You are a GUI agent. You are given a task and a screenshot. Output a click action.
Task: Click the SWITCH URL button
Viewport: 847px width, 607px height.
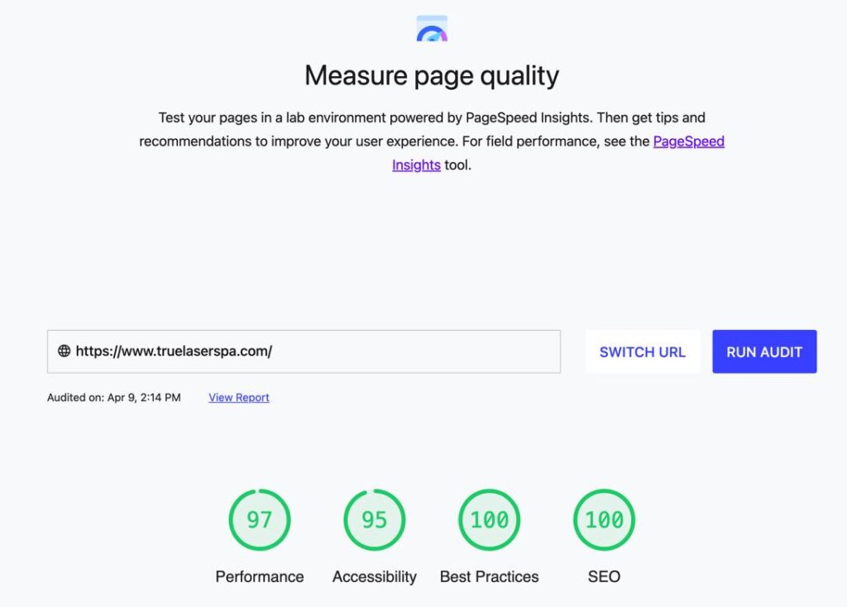click(642, 351)
